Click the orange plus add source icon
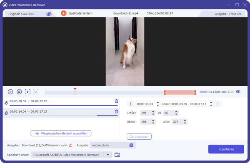 (64, 13)
